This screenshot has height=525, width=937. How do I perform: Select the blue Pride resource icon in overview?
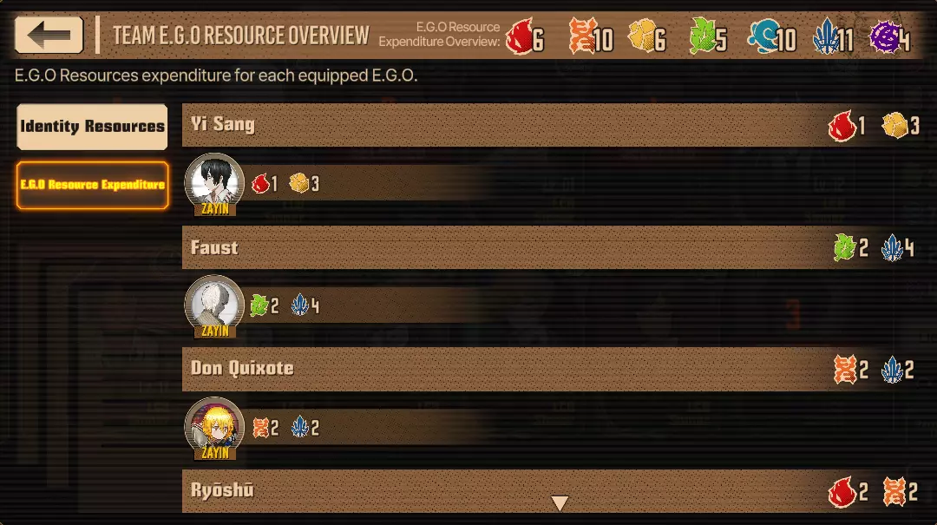click(825, 36)
